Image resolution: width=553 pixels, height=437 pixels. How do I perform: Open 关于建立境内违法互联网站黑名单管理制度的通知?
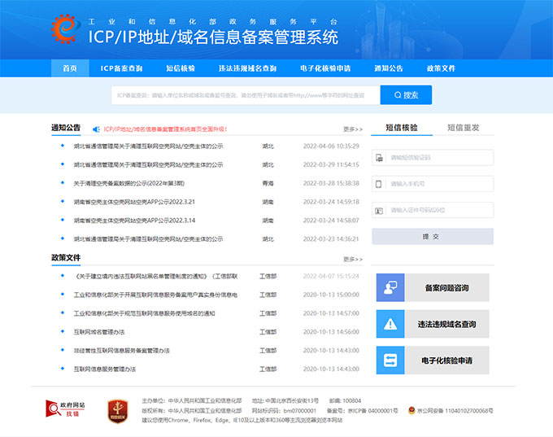pos(155,276)
